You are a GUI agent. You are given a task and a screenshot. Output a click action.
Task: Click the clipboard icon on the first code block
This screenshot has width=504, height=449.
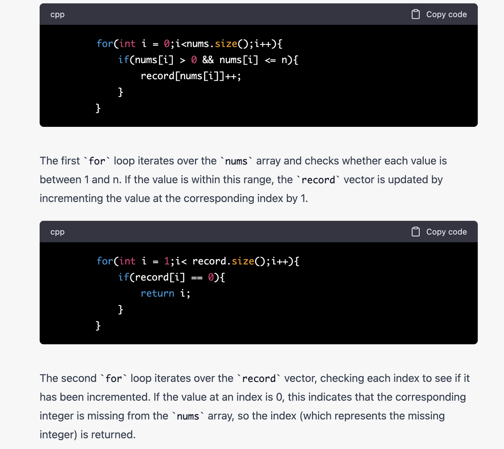415,15
